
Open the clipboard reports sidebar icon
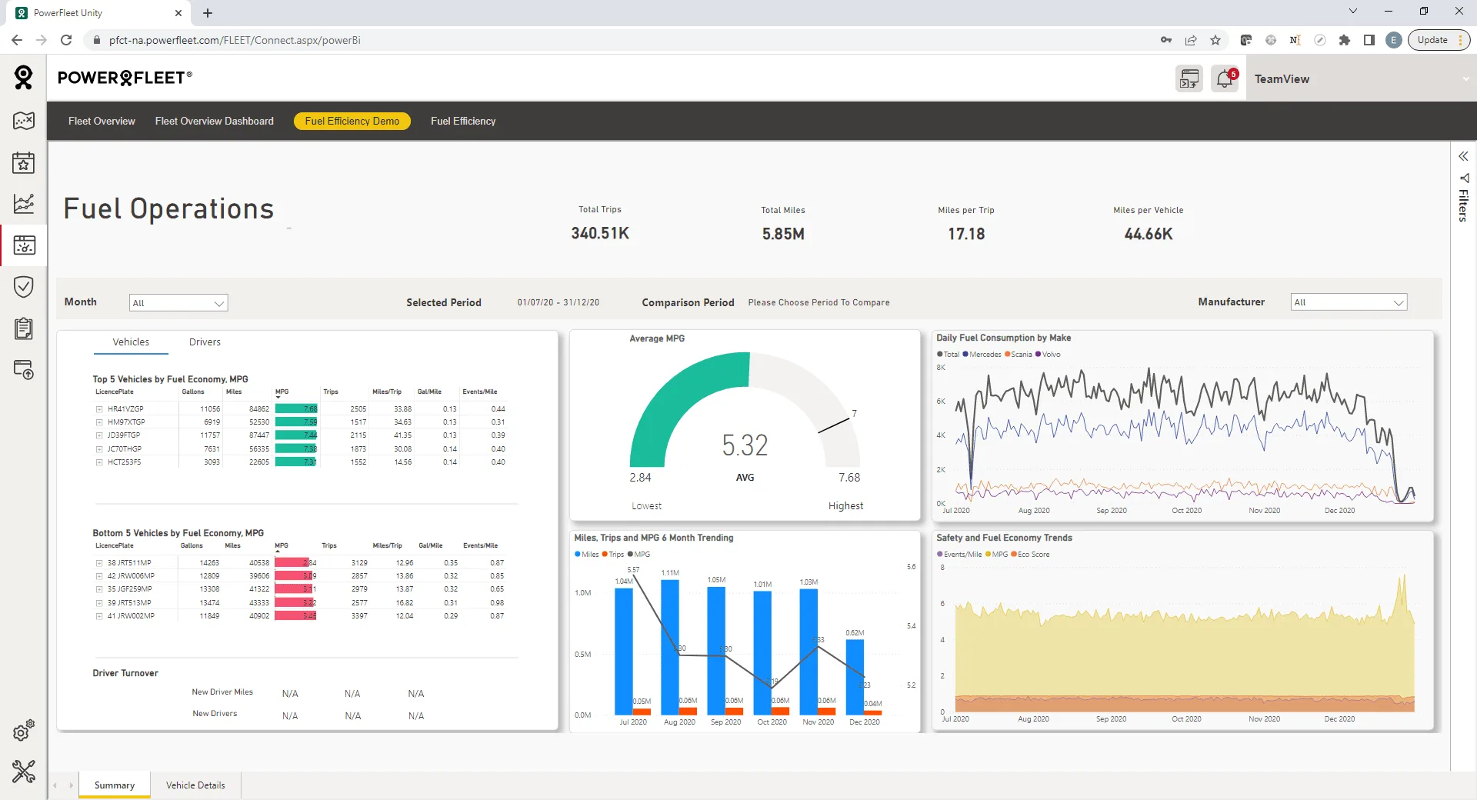click(x=24, y=328)
